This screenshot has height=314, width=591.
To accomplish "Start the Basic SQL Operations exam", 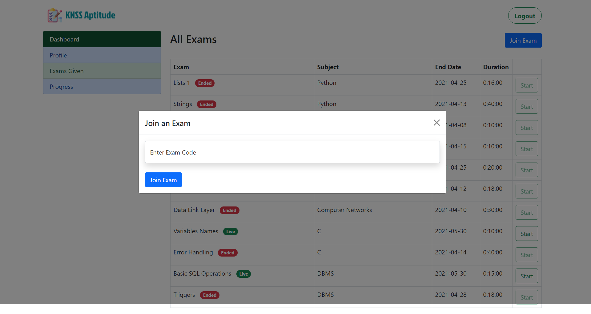I will click(526, 276).
